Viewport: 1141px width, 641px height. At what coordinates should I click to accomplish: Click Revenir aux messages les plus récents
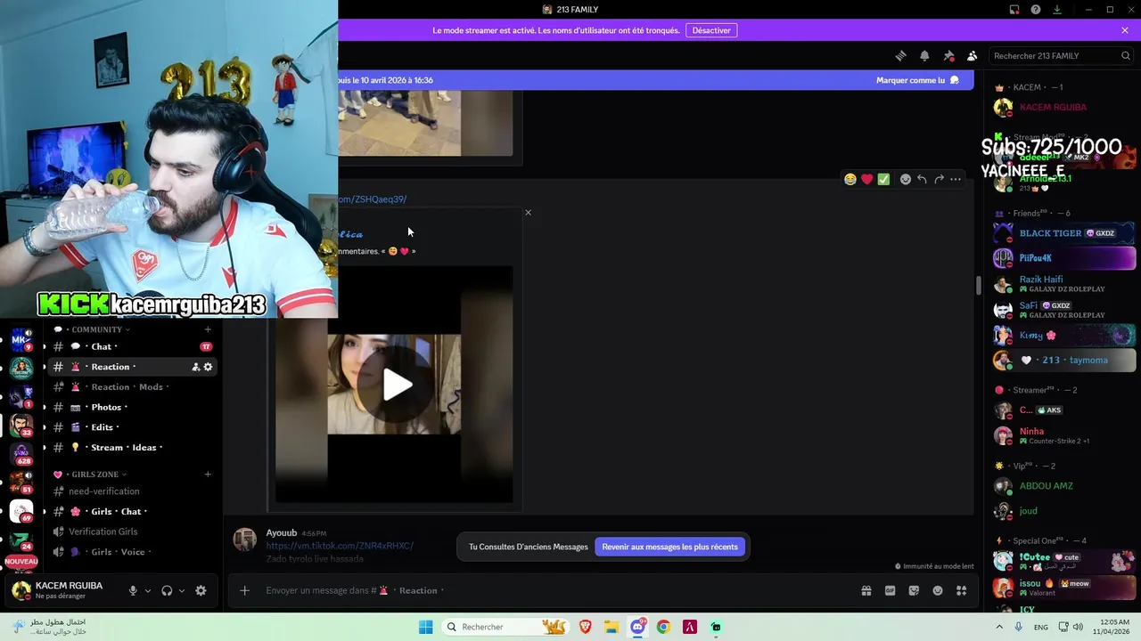pos(669,547)
